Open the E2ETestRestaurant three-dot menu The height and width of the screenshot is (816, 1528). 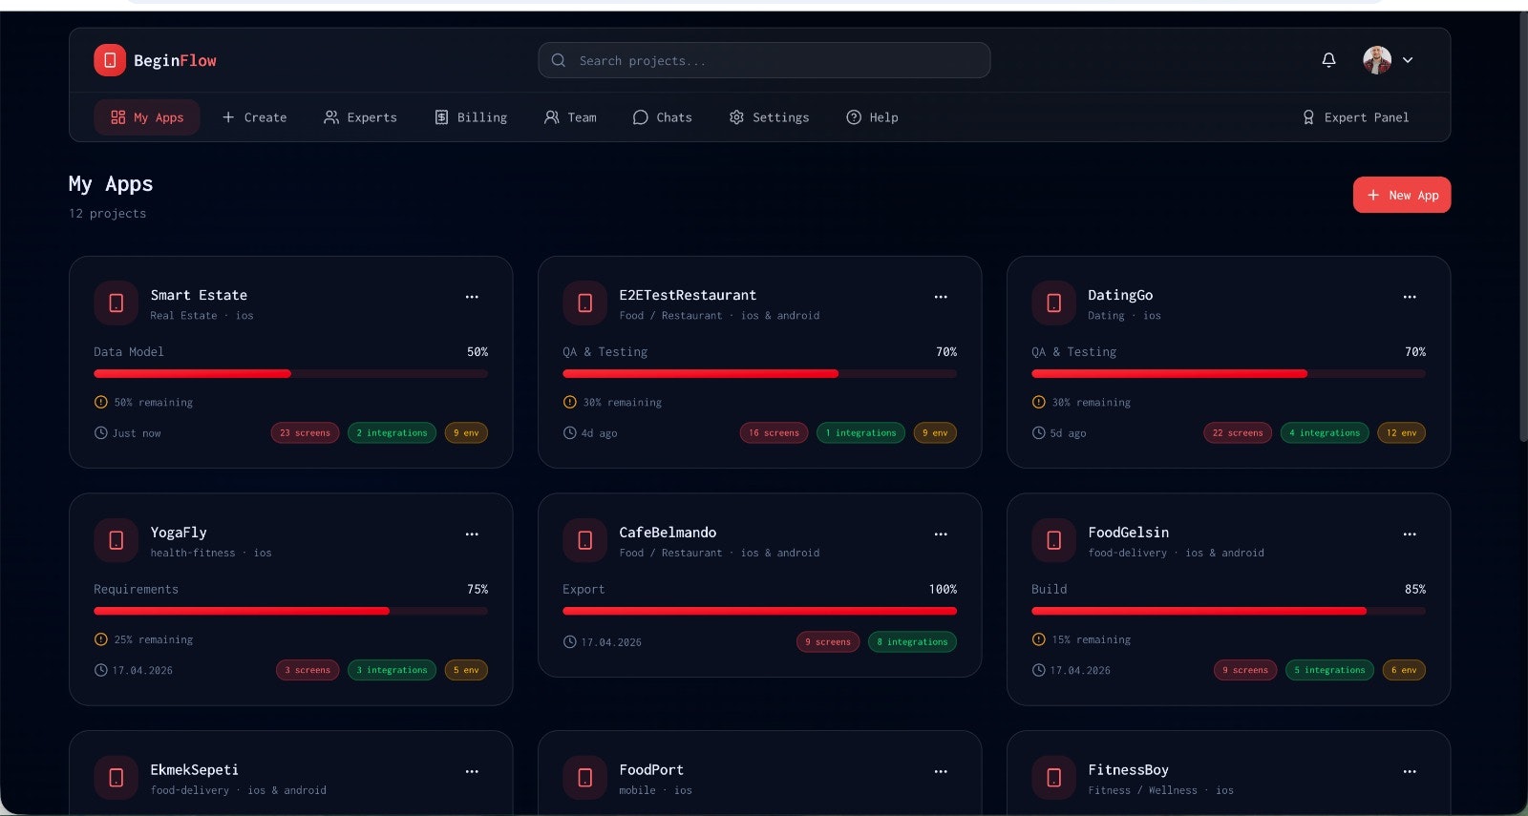[941, 297]
